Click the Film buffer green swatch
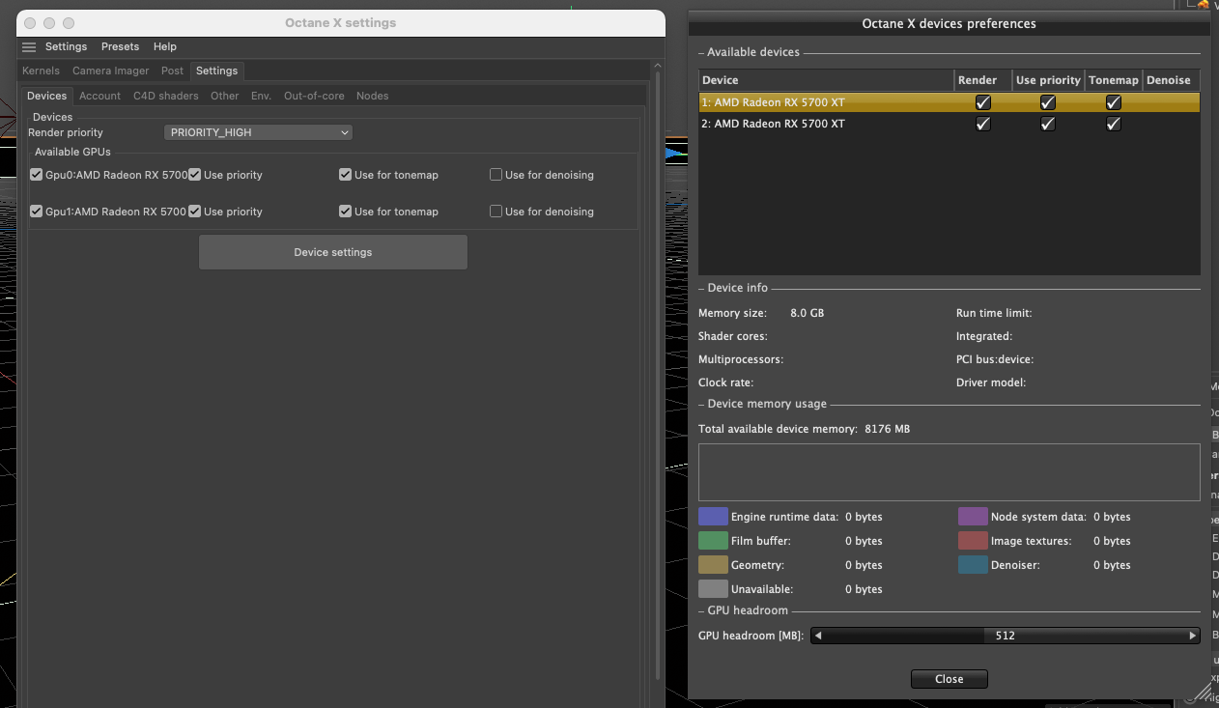 713,541
